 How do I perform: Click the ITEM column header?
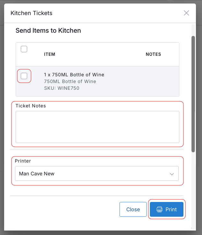pyautogui.click(x=50, y=54)
